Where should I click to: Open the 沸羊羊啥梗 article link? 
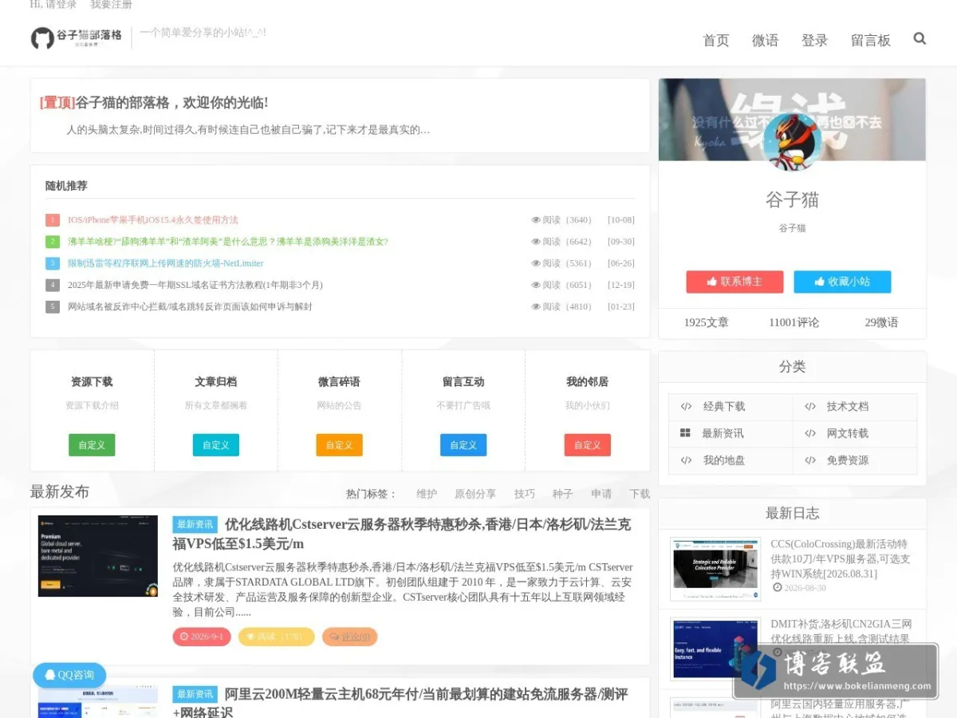[x=228, y=242]
